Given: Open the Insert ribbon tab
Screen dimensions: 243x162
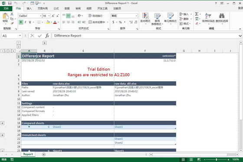Looking at the screenshot, I should pos(29,9).
